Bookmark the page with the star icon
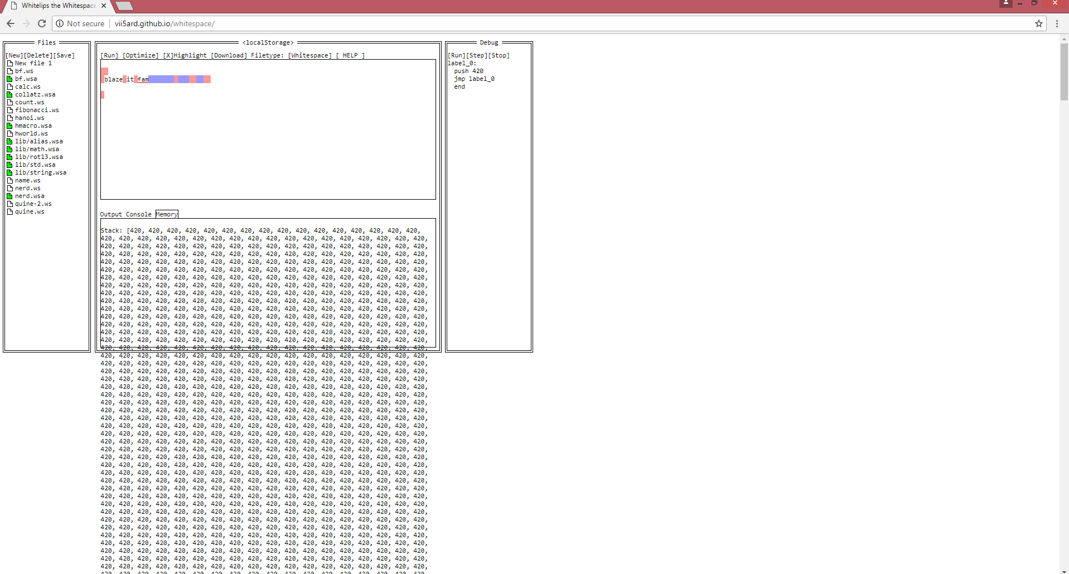 click(x=1039, y=23)
